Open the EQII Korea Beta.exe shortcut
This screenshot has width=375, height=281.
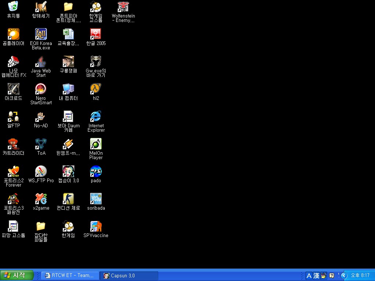[x=41, y=34]
